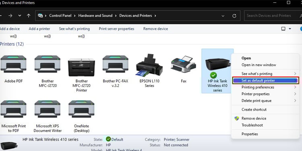Expand the chevron after Control Panel breadcrumb
Viewport: 302px width, 151px height.
tap(74, 16)
